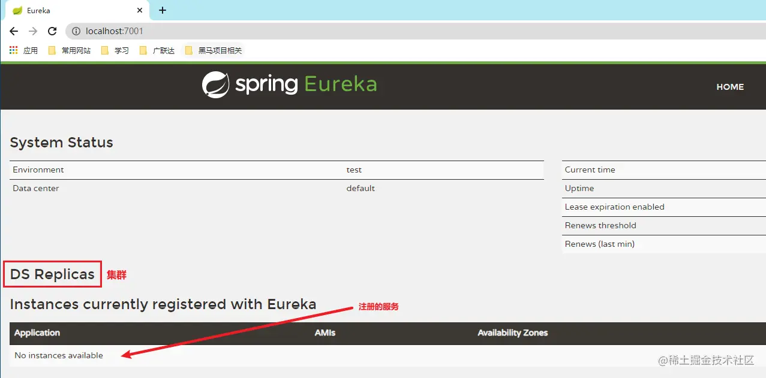Click the AMIs column header
The height and width of the screenshot is (378, 766).
325,333
